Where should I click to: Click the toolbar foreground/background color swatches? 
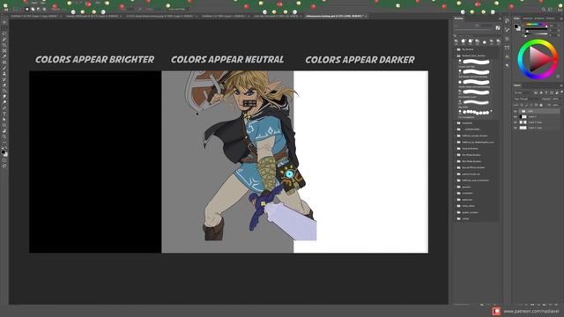(4, 153)
